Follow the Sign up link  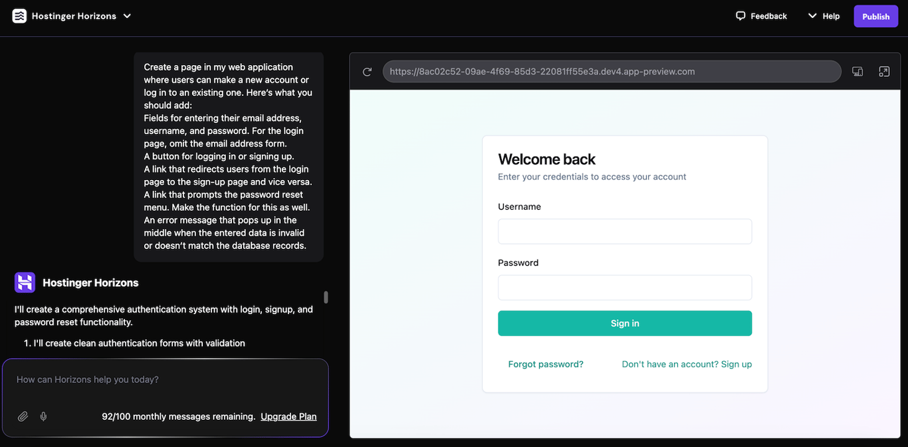point(736,364)
